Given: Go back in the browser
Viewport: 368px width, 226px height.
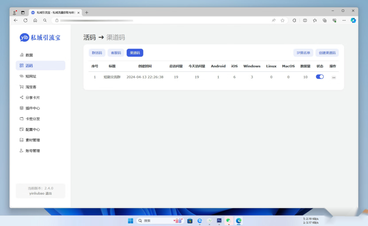Looking at the screenshot, I should 16,21.
